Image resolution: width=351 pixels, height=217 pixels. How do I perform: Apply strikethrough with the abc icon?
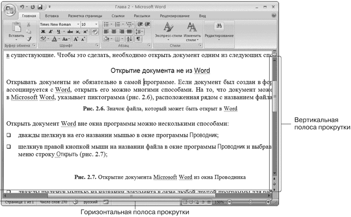pos(70,32)
